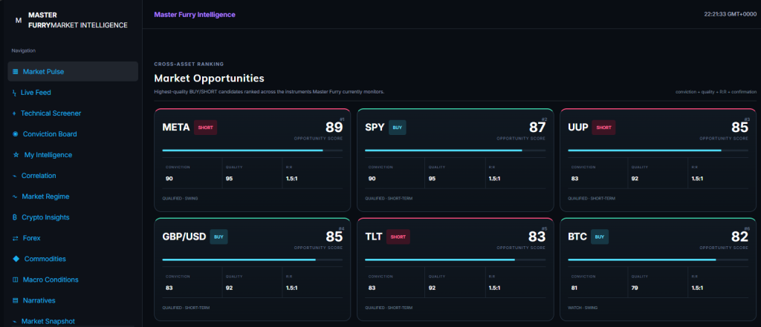
Task: Click BTC quality value 79
Action: point(635,288)
